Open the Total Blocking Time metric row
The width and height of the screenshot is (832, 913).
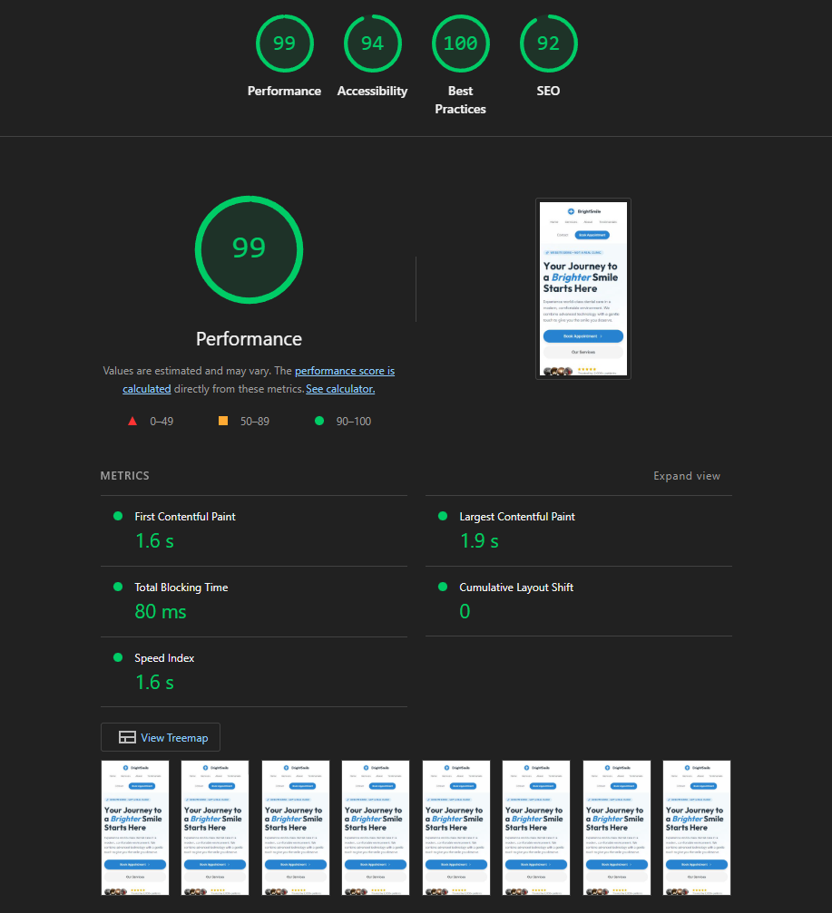181,588
